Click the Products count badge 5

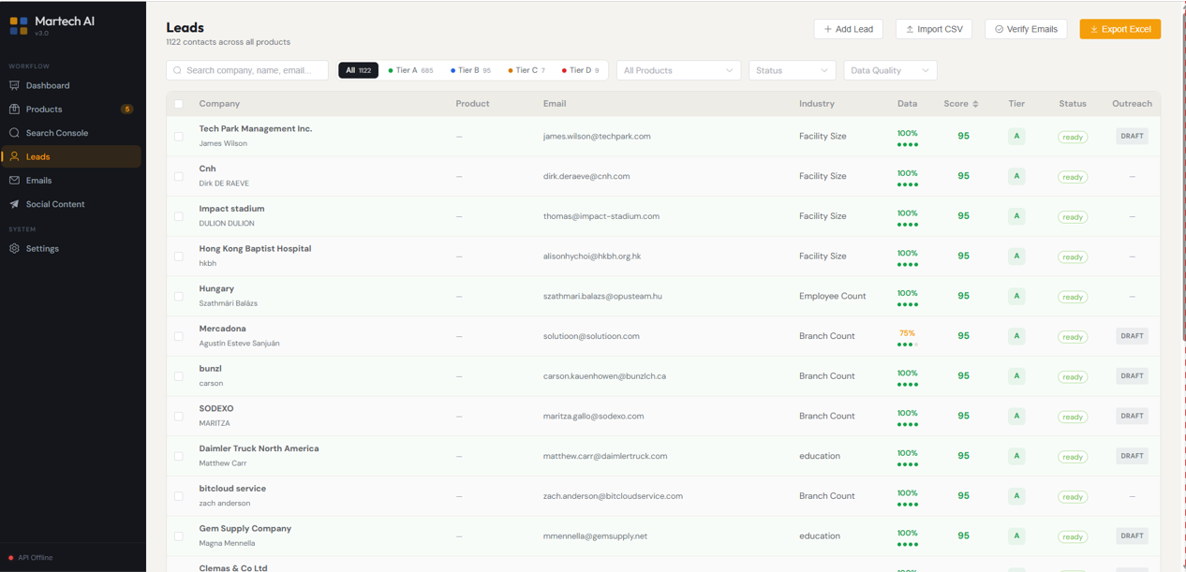pos(127,110)
